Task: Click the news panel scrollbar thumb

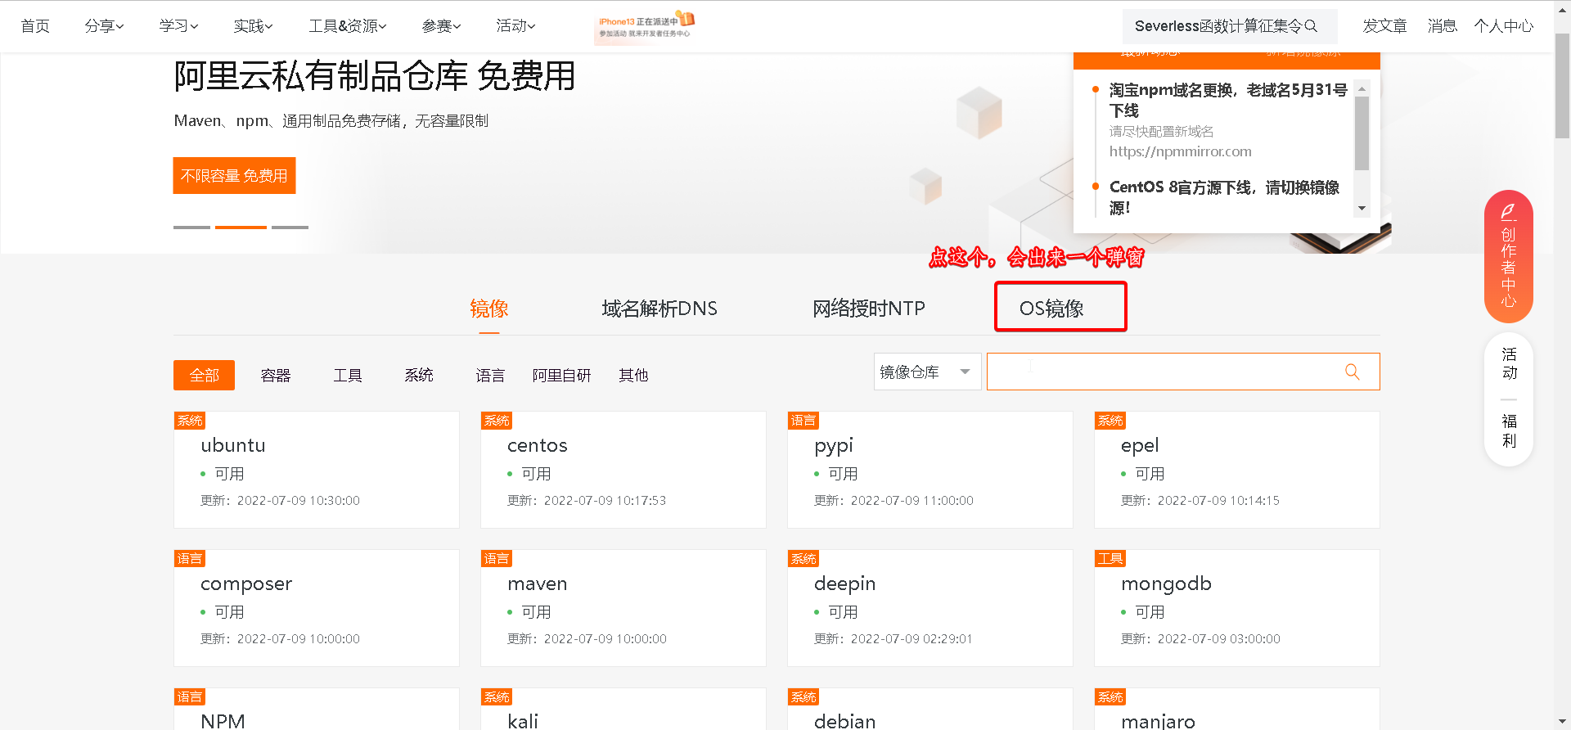Action: coord(1362,133)
